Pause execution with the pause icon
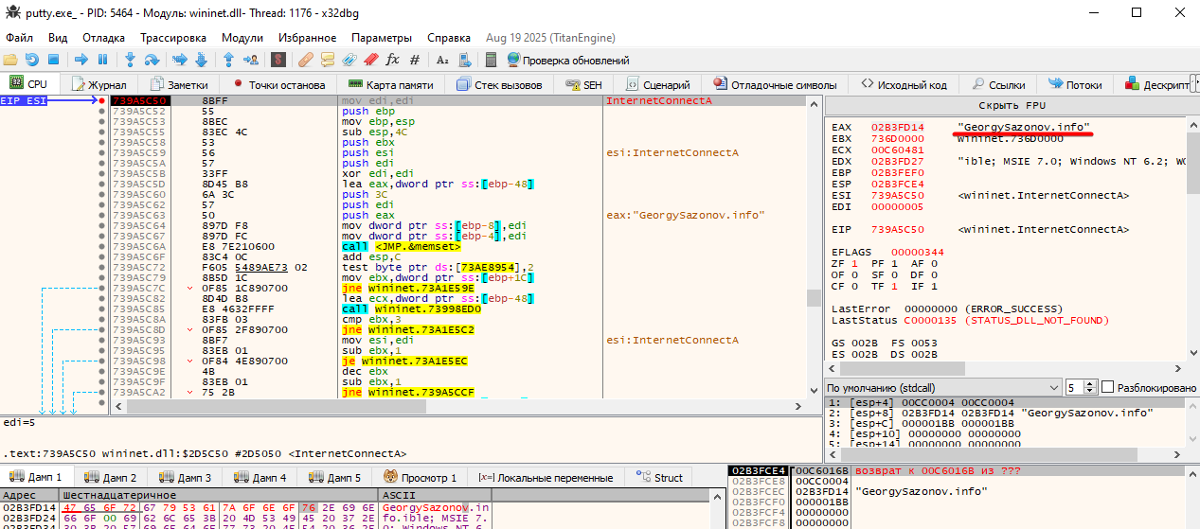The width and height of the screenshot is (1200, 529). [102, 60]
